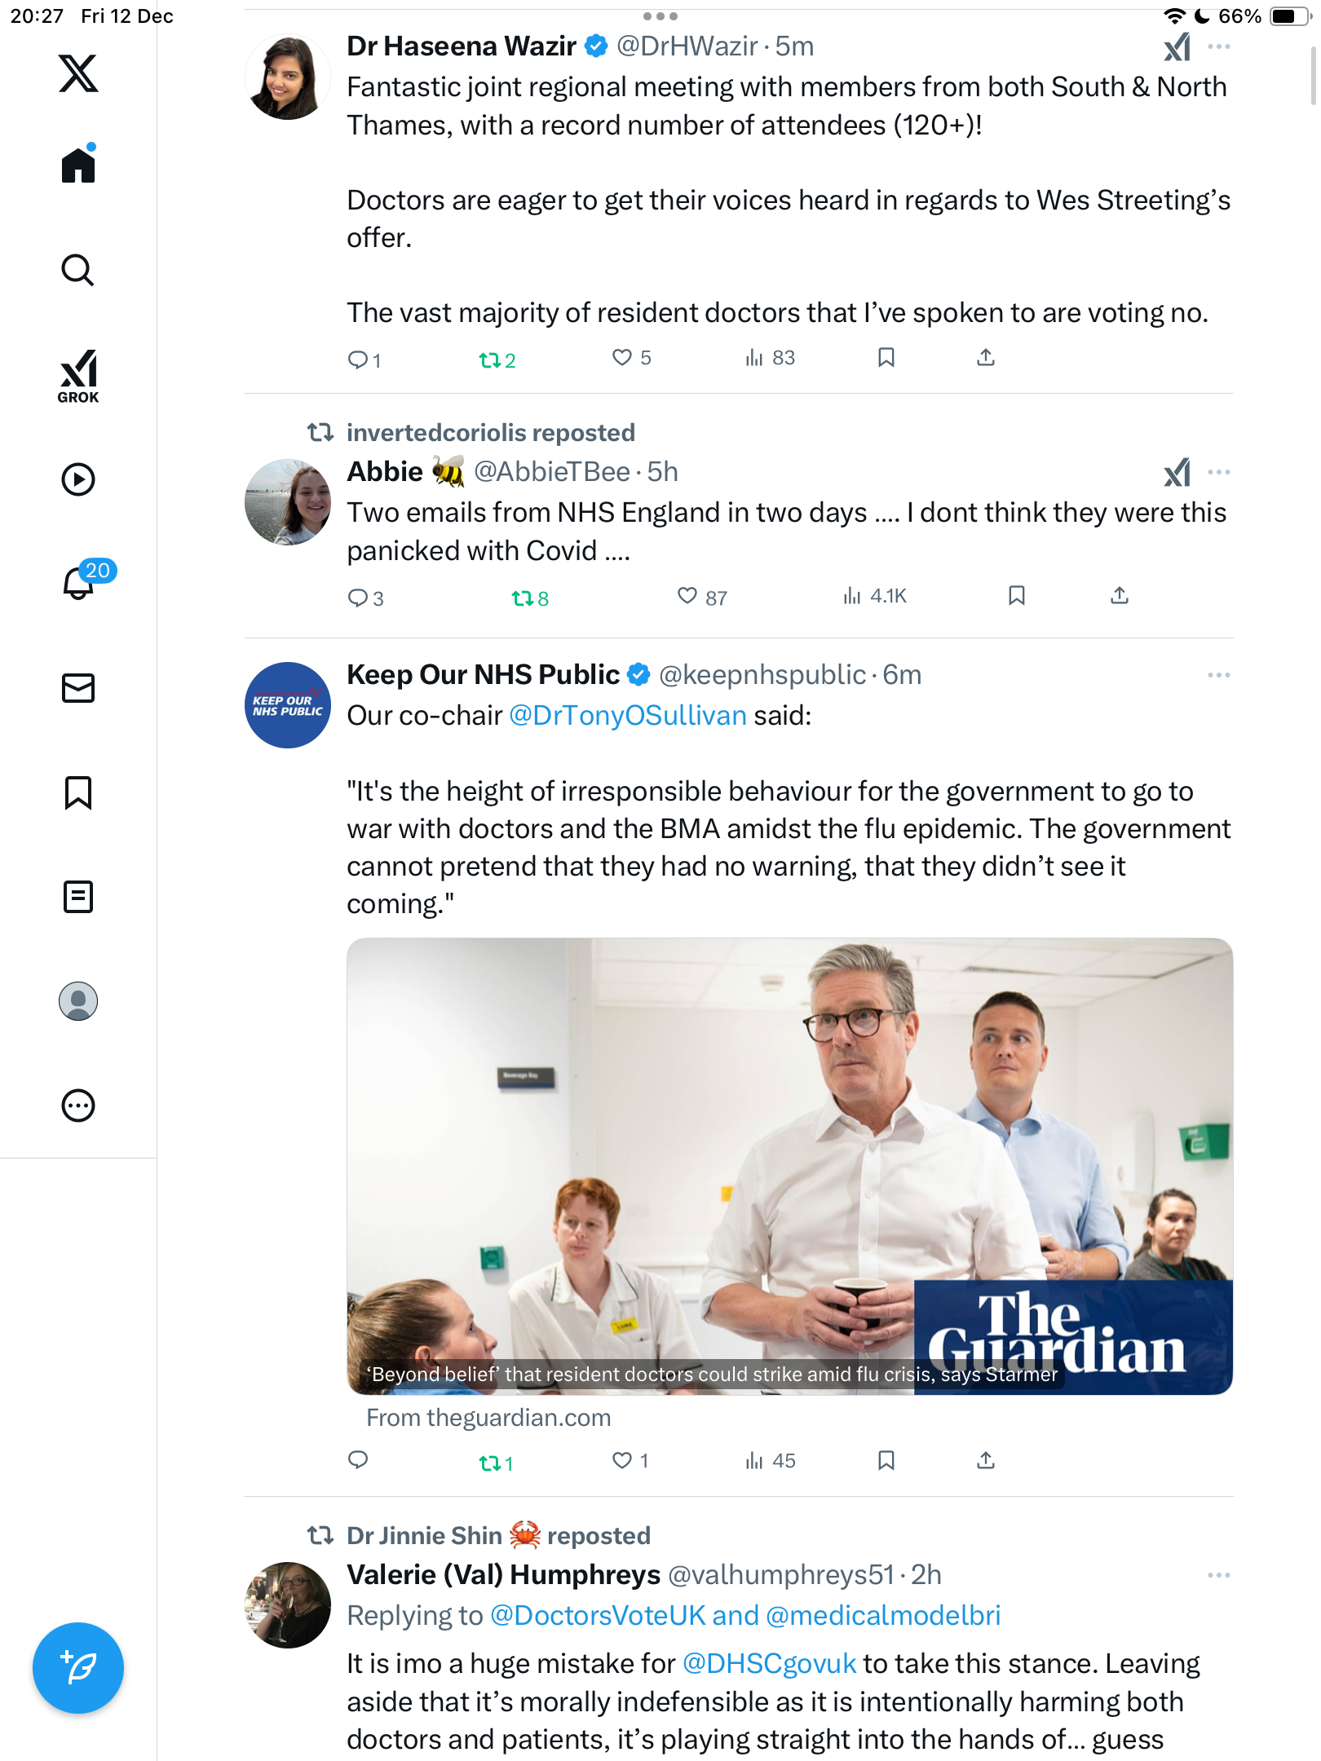Open the video play tab in sidebar
This screenshot has height=1761, width=1321.
[78, 479]
